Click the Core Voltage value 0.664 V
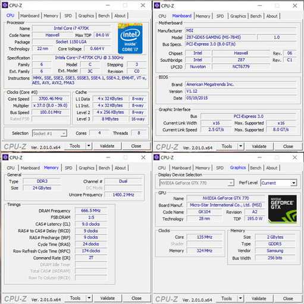The height and width of the screenshot is (304, 304). click(x=97, y=49)
